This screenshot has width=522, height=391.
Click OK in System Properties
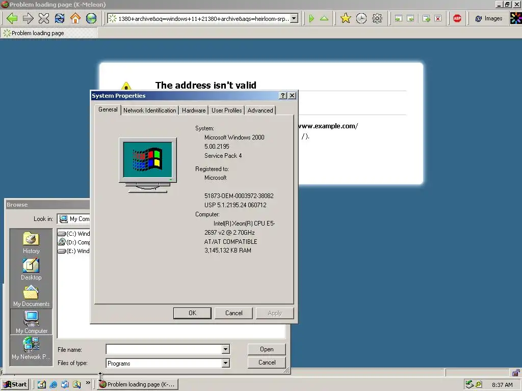[x=192, y=313]
